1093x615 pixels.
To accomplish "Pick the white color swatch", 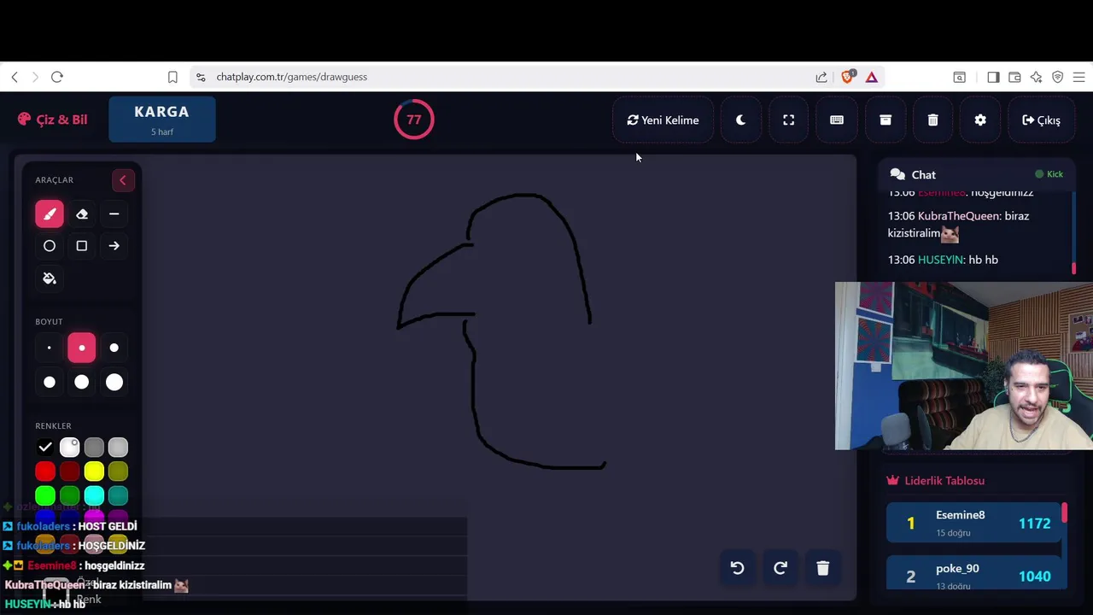I will (x=70, y=447).
